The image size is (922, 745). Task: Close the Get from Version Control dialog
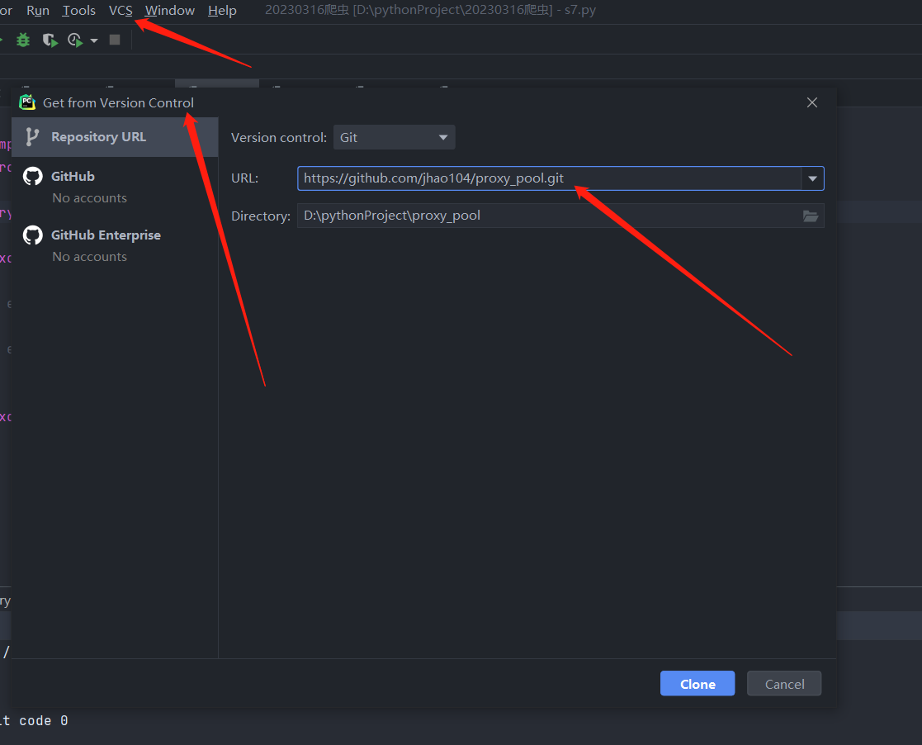[x=812, y=102]
